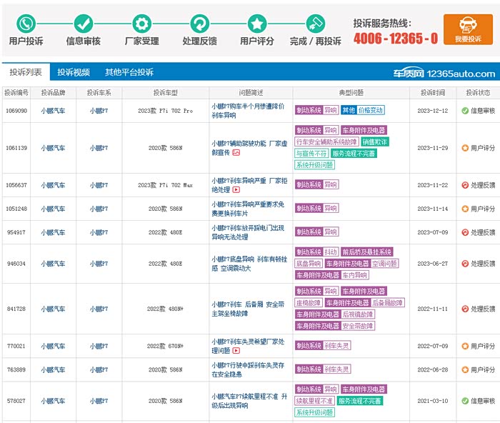The image size is (500, 423).
Task: Open brand 小鹏汽车 in row 1069090
Action: 53,111
